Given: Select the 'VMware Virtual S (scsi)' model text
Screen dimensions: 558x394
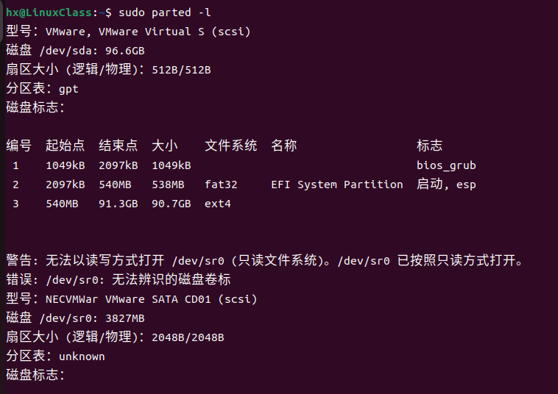Looking at the screenshot, I should (174, 32).
